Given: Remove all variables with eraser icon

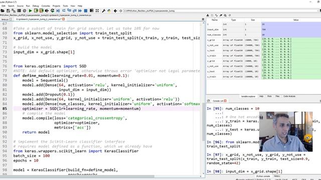Looking at the screenshot, I should coord(221,15).
